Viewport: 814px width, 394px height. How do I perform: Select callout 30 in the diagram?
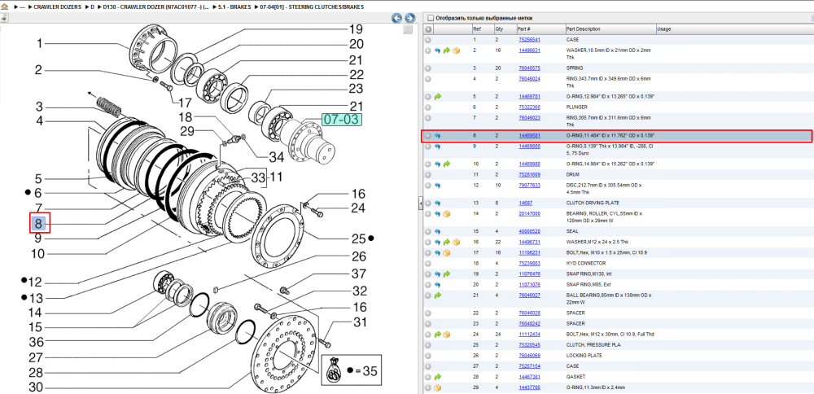(x=37, y=387)
